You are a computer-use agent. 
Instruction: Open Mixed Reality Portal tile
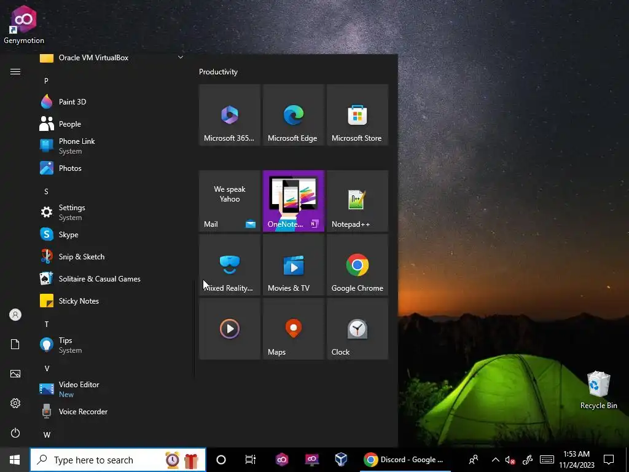230,265
